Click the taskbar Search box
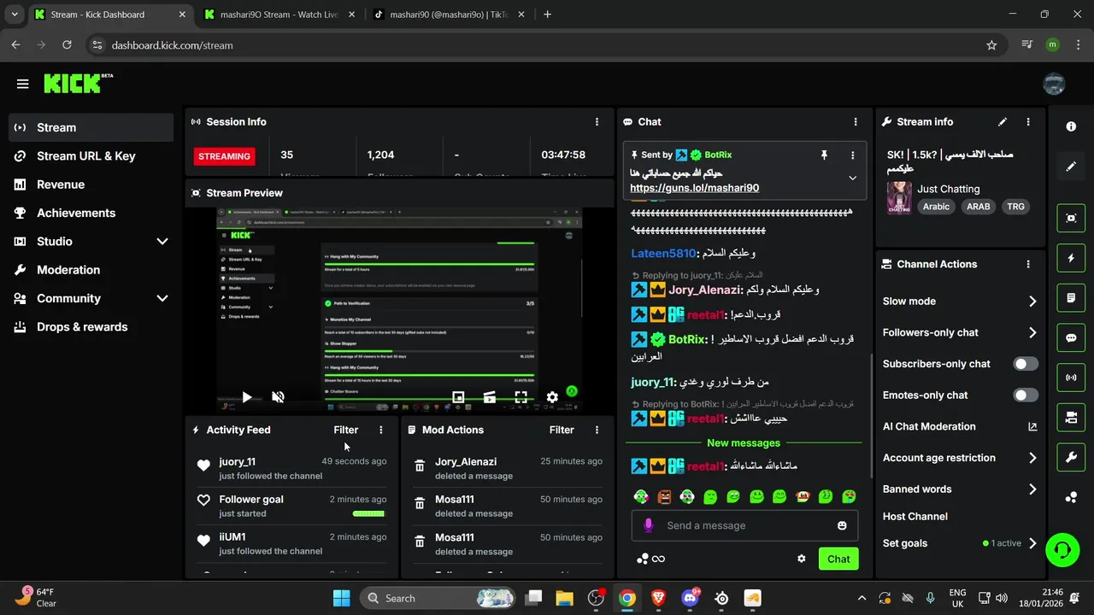This screenshot has width=1094, height=615. tap(438, 598)
